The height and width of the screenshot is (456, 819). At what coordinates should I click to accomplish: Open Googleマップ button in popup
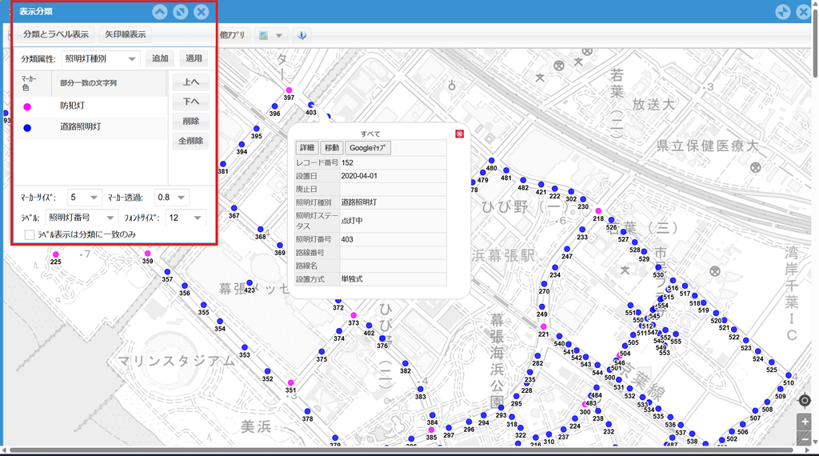click(368, 148)
